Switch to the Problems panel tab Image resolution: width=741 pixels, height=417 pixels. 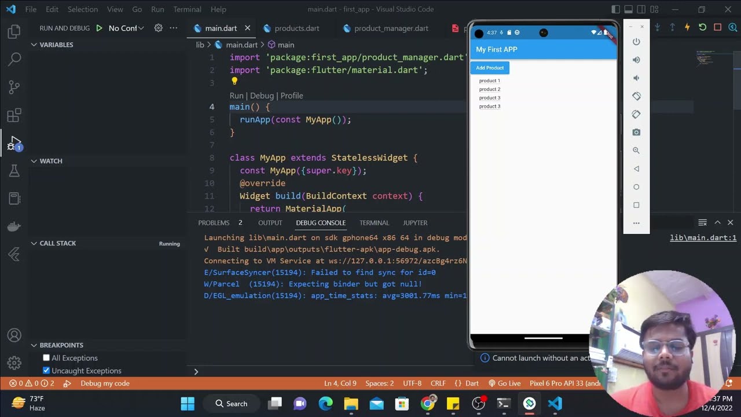(214, 222)
